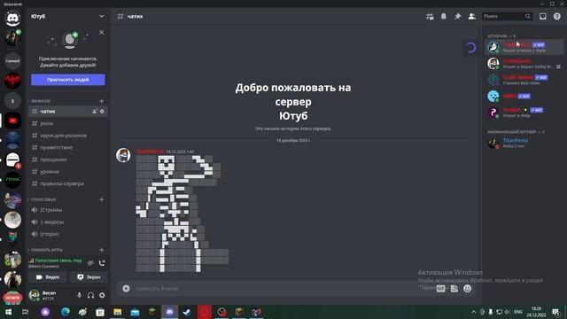Open the Windows notification center
The height and width of the screenshot is (319, 567).
(555, 312)
